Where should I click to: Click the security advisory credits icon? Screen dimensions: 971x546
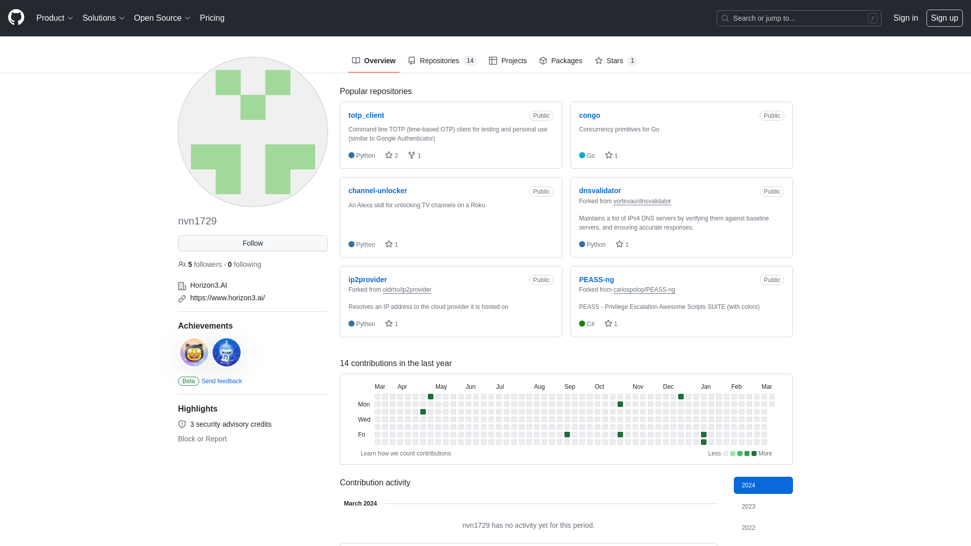(x=182, y=424)
